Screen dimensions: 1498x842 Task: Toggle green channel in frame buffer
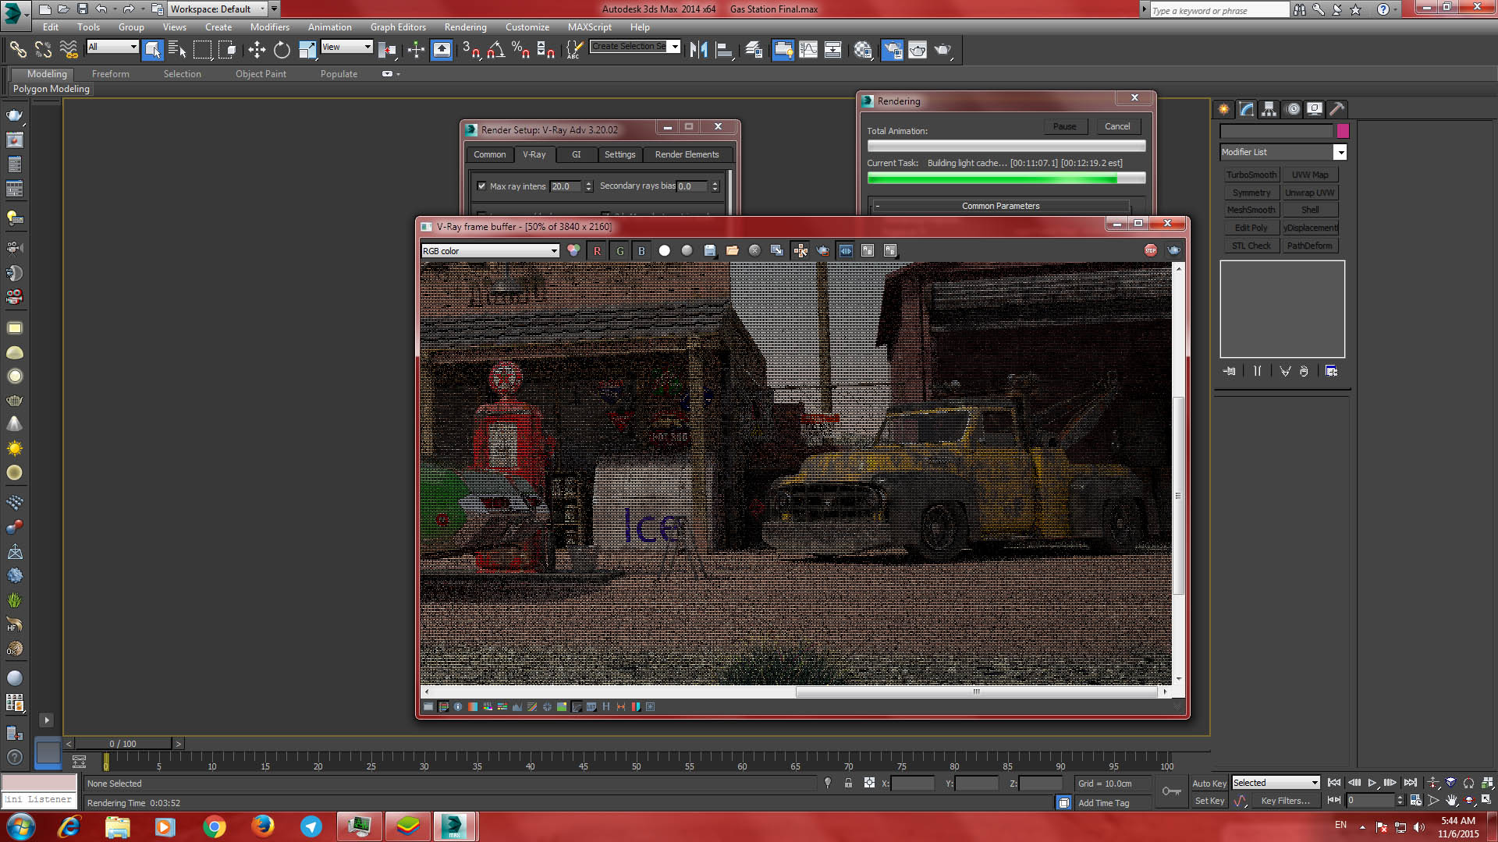(619, 250)
